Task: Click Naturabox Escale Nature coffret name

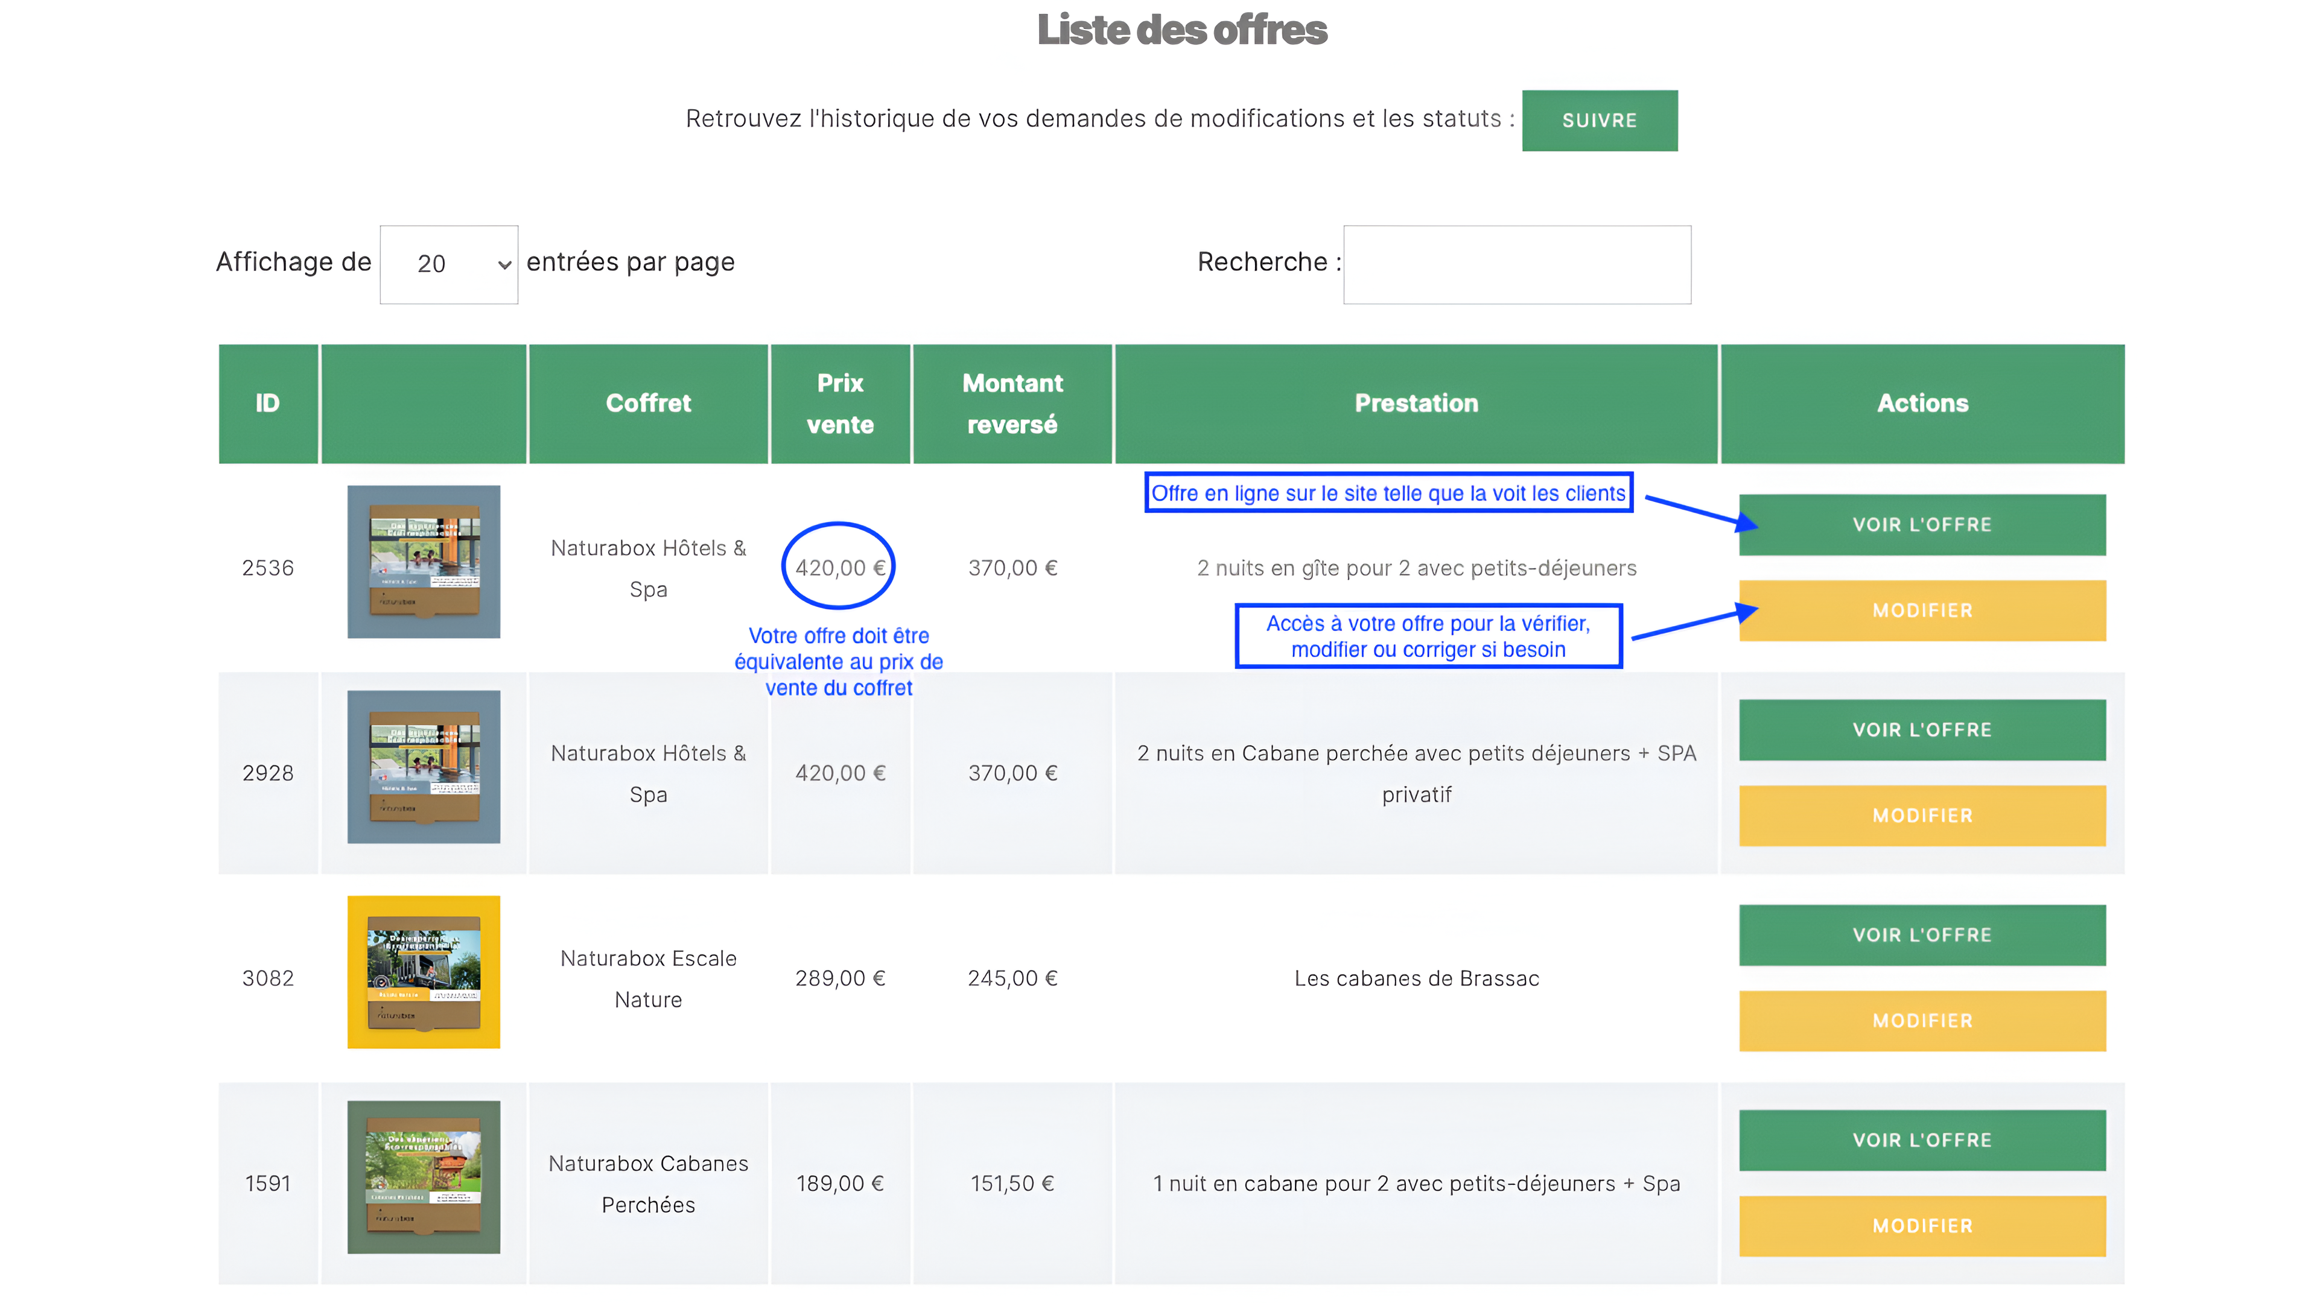Action: (649, 978)
